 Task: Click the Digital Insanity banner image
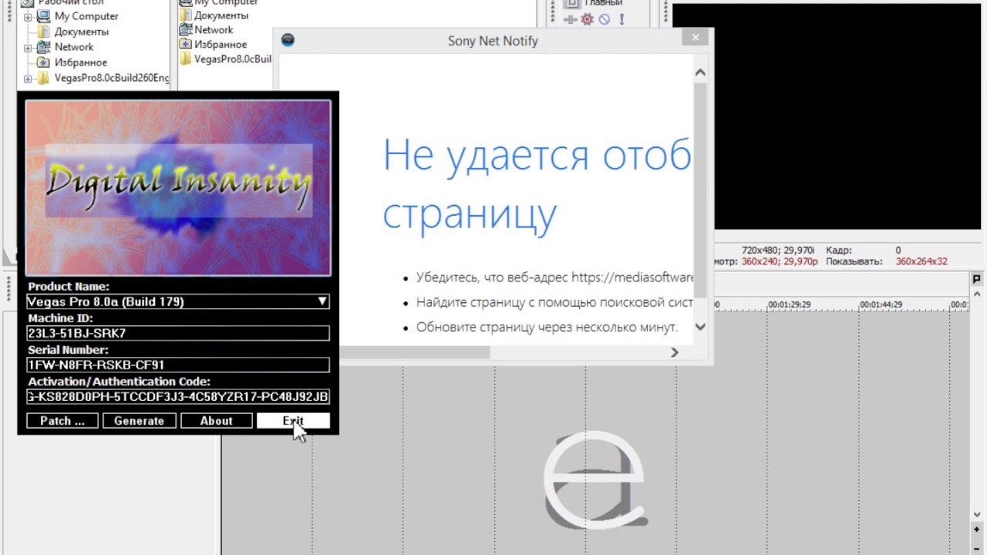click(x=178, y=187)
